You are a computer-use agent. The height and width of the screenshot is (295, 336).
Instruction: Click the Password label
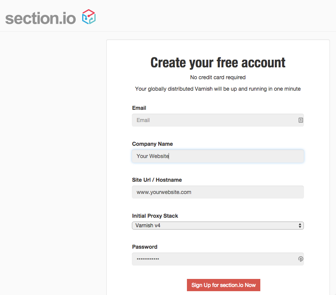point(144,247)
